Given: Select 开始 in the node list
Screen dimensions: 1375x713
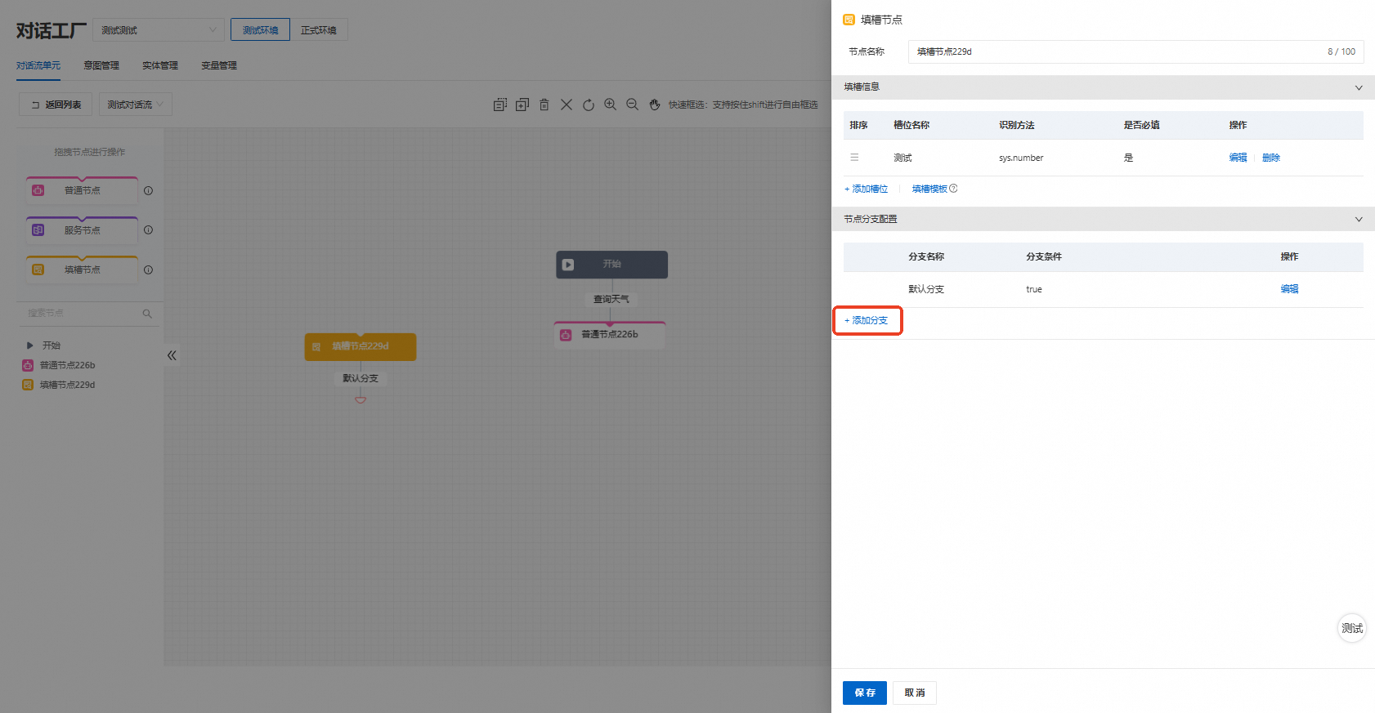Looking at the screenshot, I should click(x=52, y=345).
